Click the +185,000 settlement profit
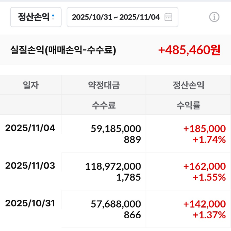The height and width of the screenshot is (231, 231). point(204,129)
